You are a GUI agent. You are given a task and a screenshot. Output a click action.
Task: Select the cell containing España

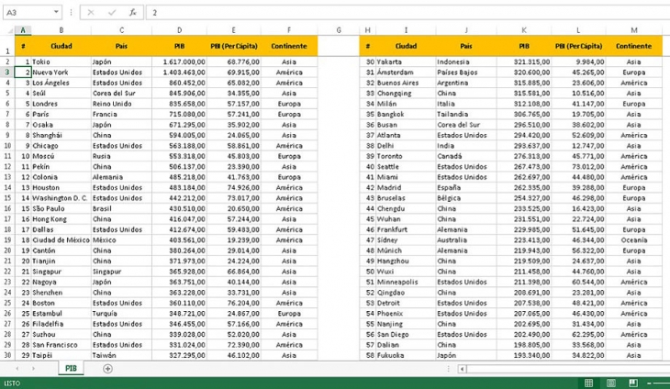pos(466,187)
